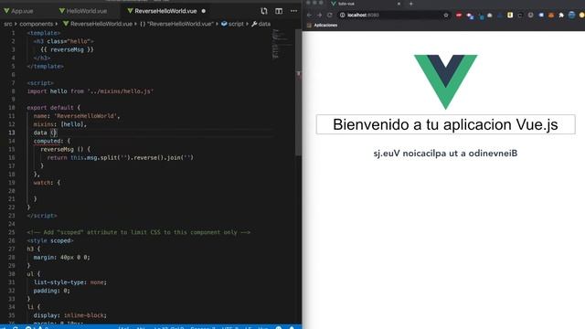This screenshot has height=329, width=585.
Task: Click the "<style scoped>" line
Action: pos(50,241)
